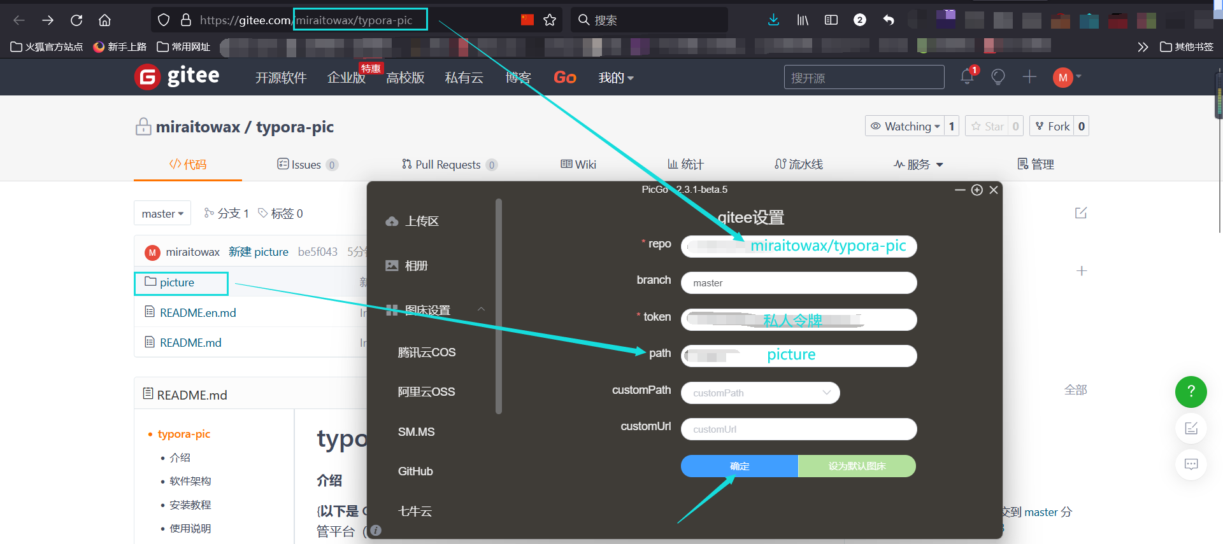The height and width of the screenshot is (544, 1223).
Task: Bookmark this page with the star icon
Action: (x=550, y=20)
